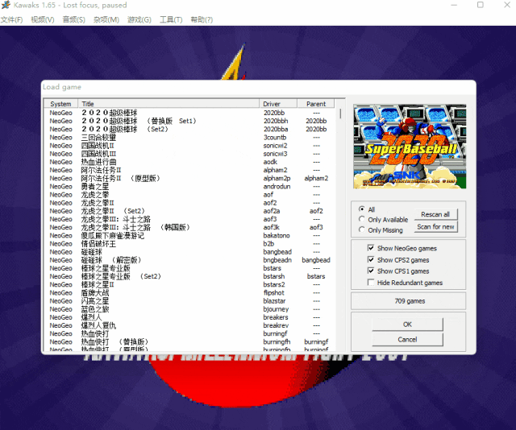
Task: Select the flipshot game row
Action: (x=189, y=293)
